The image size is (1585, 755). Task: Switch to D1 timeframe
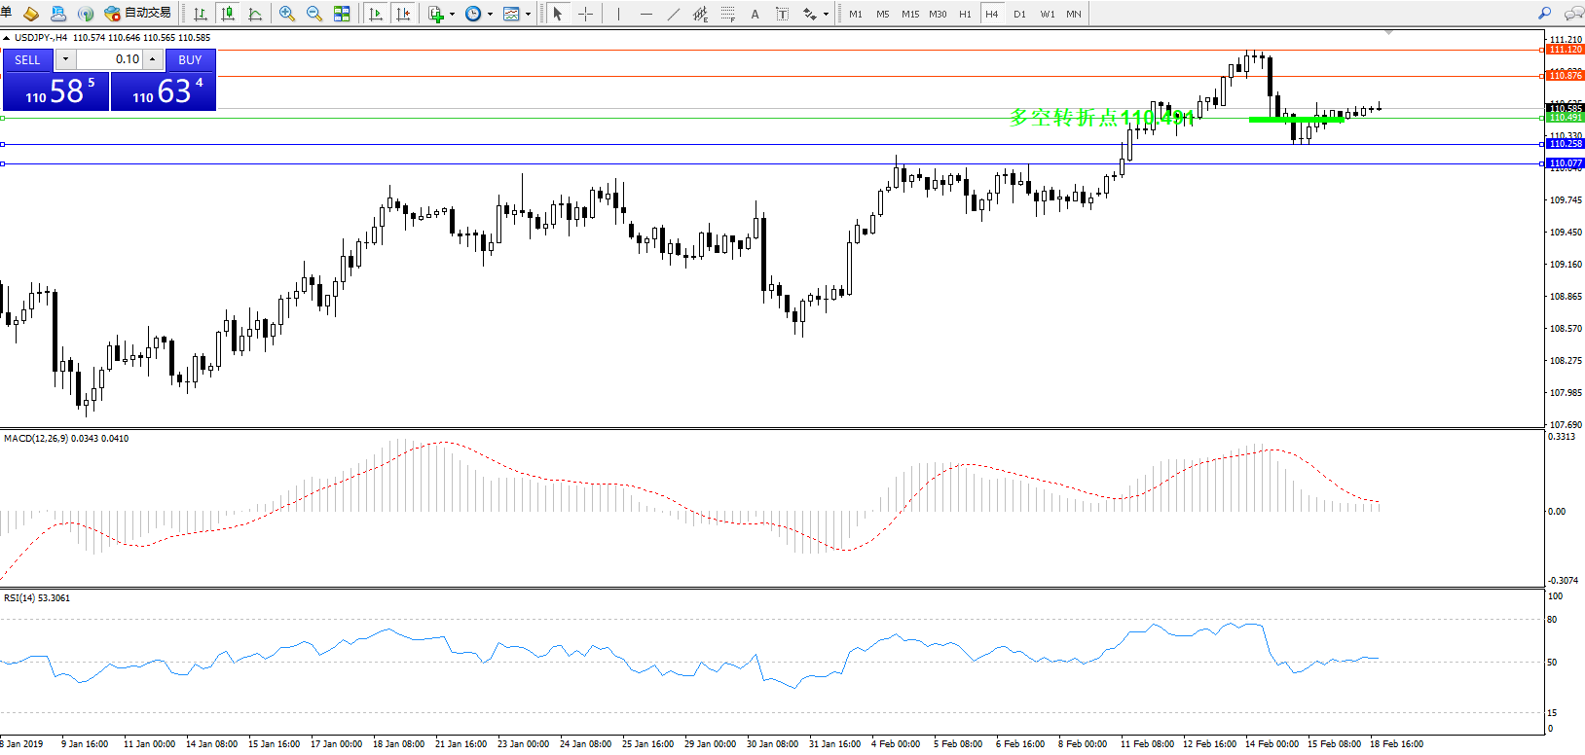[x=1019, y=14]
